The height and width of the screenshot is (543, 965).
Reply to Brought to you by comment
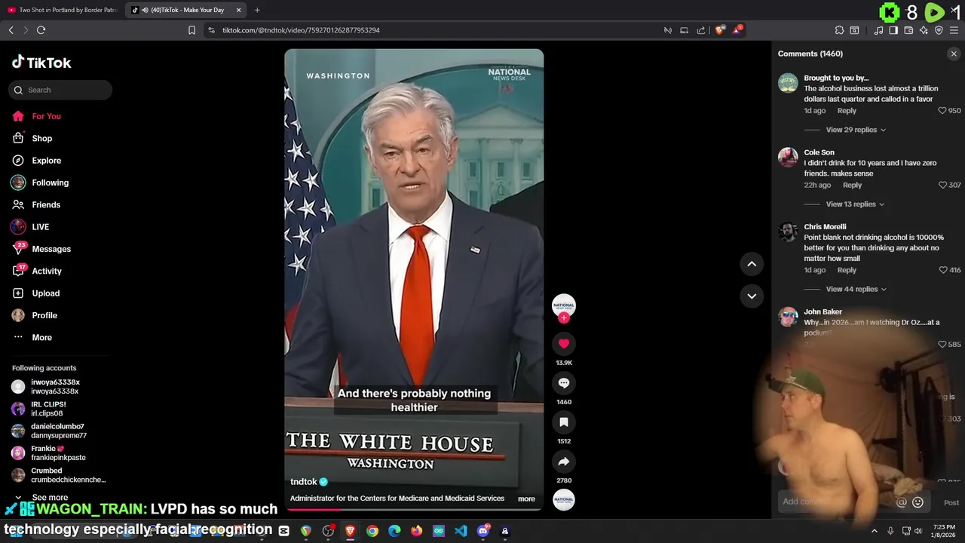click(x=847, y=111)
